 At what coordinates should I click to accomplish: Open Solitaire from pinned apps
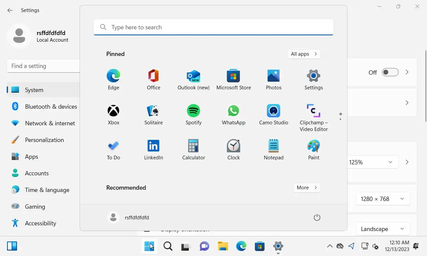tap(153, 115)
